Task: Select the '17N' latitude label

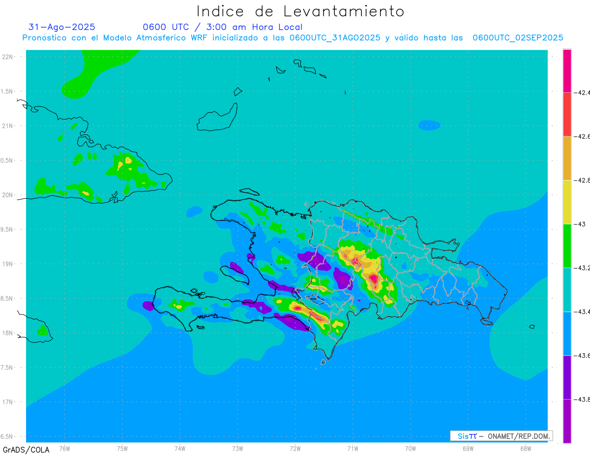Action: [7, 402]
